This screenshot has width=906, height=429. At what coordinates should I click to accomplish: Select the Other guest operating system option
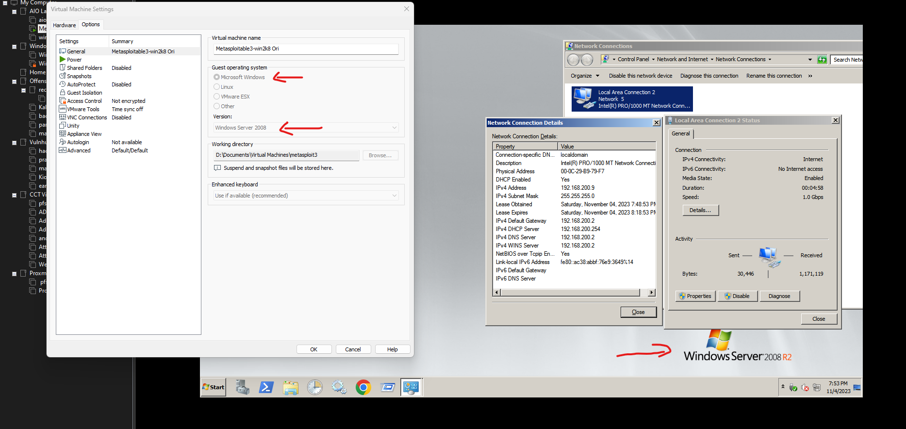tap(217, 106)
